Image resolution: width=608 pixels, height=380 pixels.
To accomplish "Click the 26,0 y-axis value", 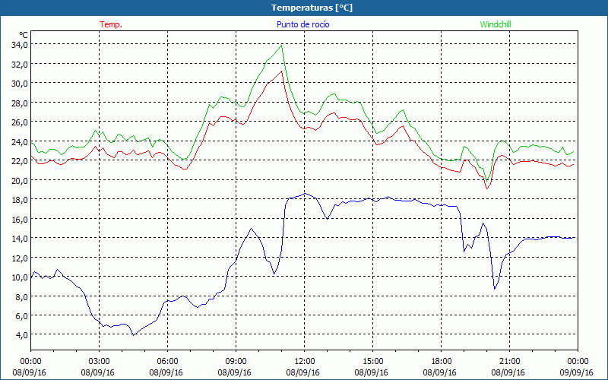I will coord(20,122).
